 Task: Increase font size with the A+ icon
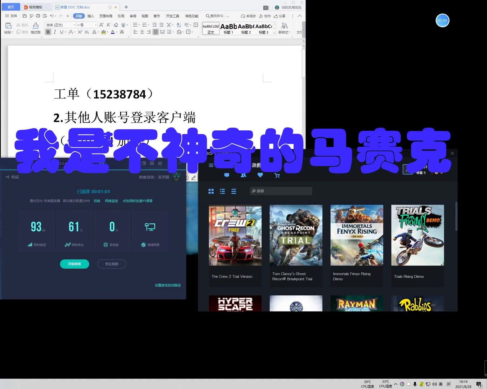click(102, 25)
